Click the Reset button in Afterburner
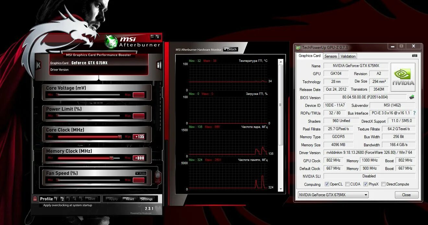 pyautogui.click(x=130, y=199)
